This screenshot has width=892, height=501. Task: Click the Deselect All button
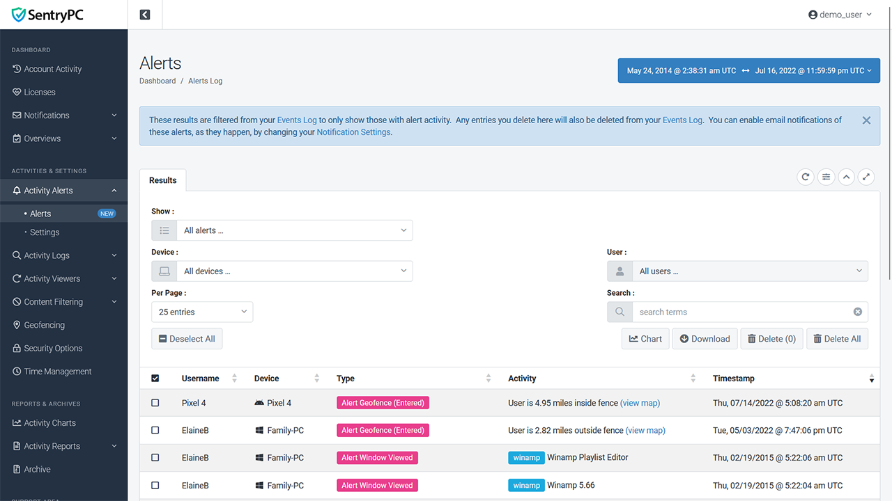(187, 339)
